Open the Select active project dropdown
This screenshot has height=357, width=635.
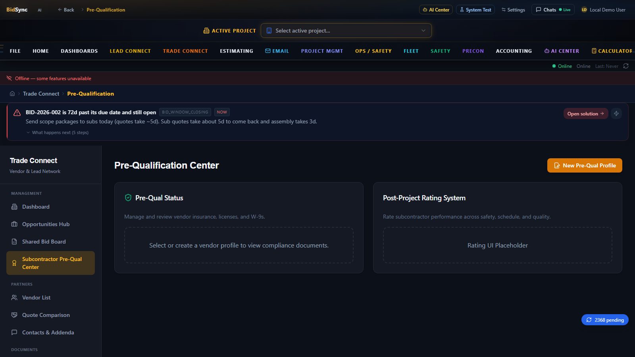pos(346,31)
